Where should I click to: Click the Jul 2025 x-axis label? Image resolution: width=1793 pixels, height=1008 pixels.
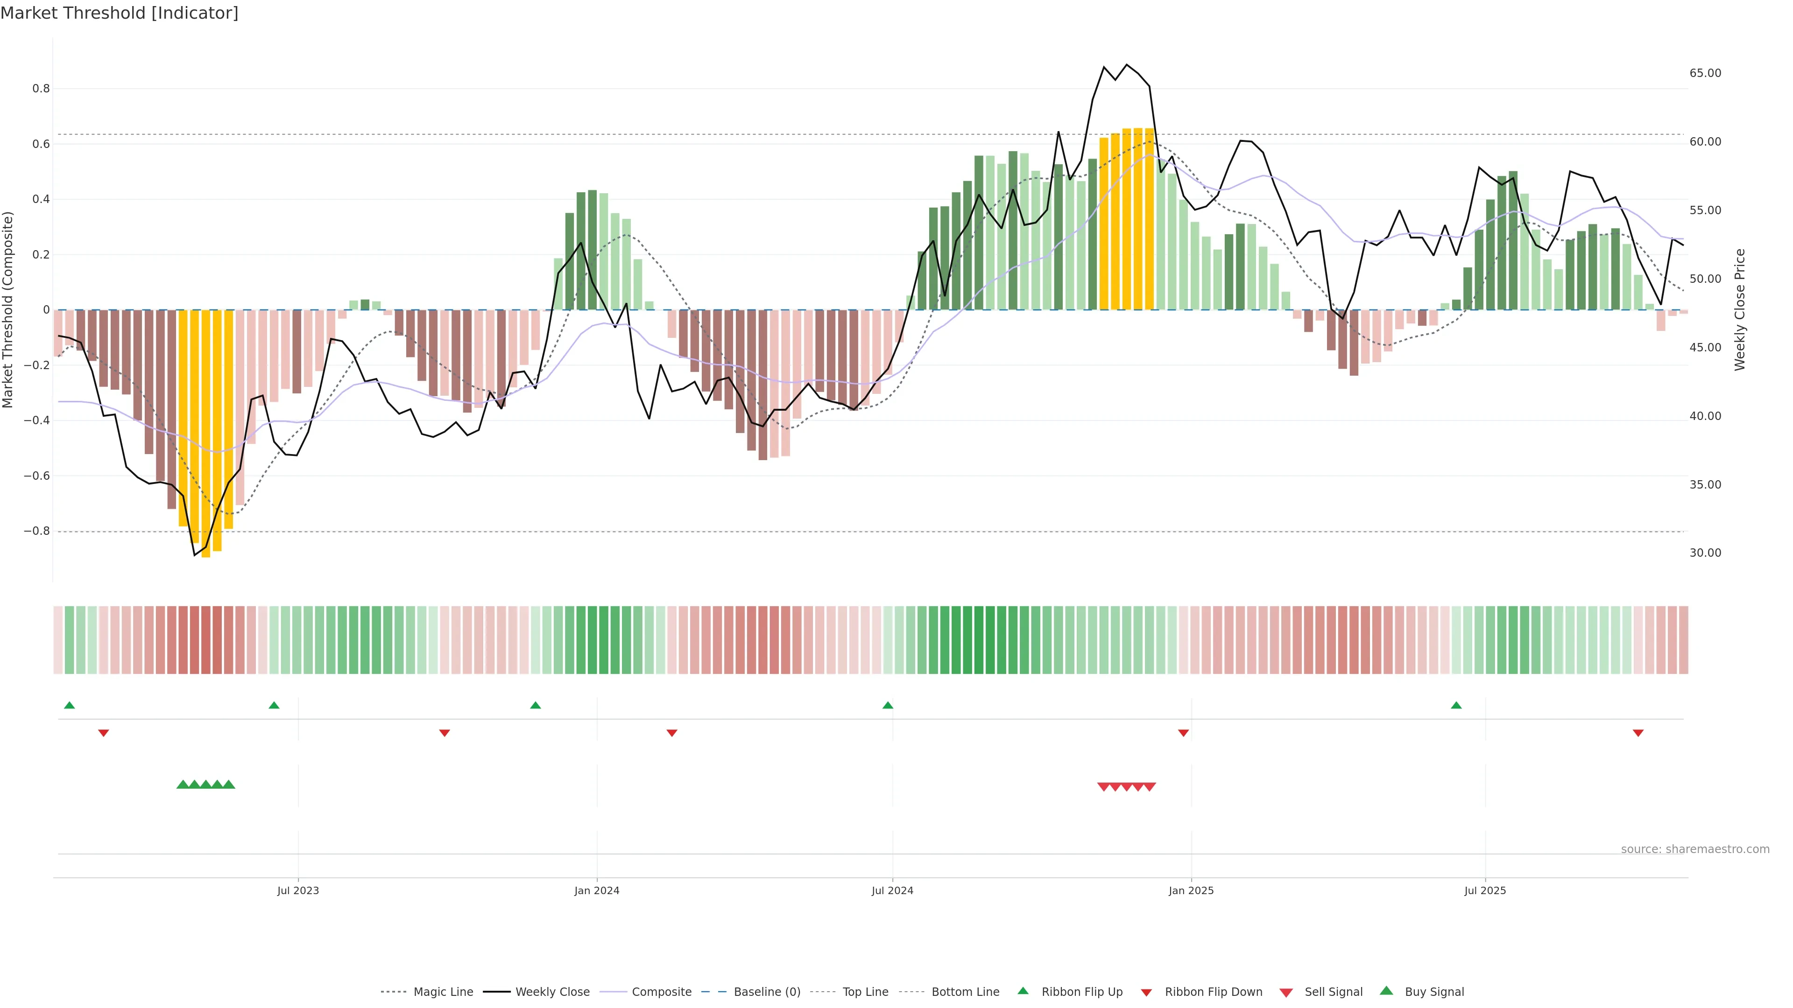click(x=1485, y=890)
